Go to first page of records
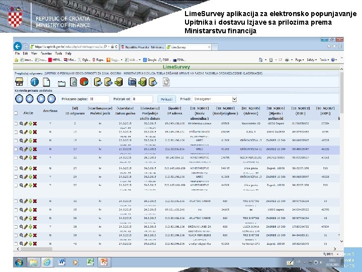Viewport: 362px width, 272px height. pos(19,99)
